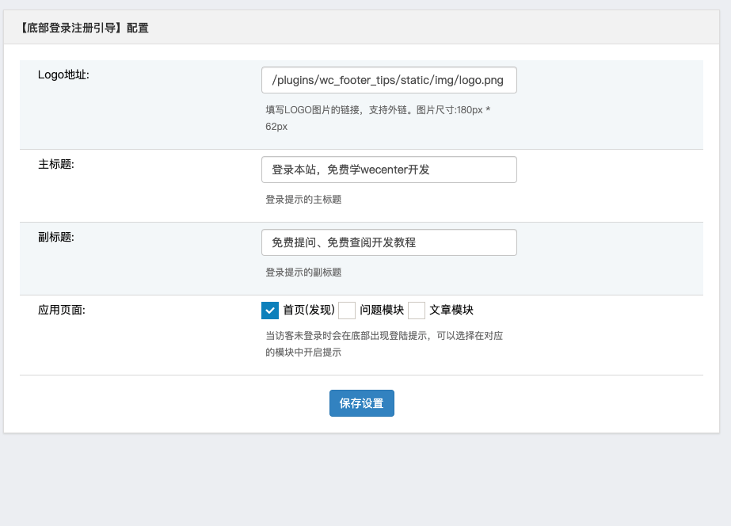Click the Logo地址: field label
This screenshot has height=526, width=731.
click(63, 74)
